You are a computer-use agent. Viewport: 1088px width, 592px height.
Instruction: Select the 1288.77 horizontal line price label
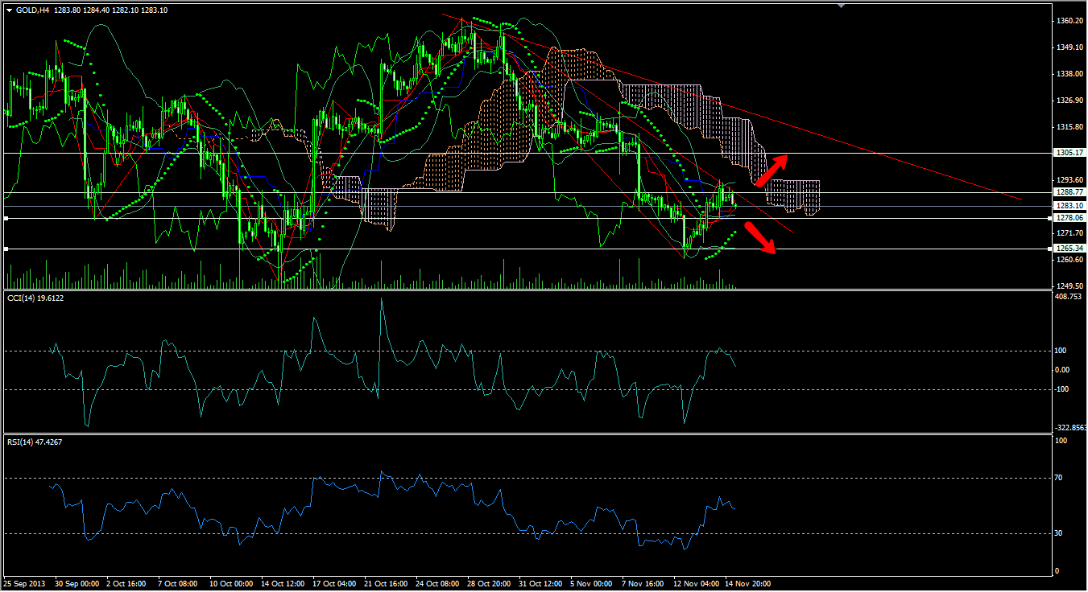(1069, 193)
